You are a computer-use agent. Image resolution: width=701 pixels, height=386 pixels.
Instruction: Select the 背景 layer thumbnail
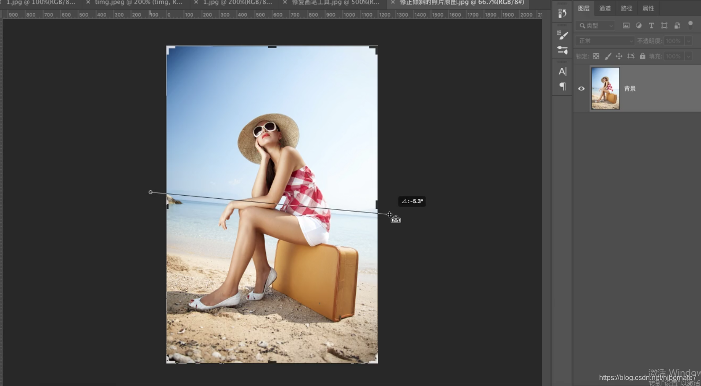605,88
